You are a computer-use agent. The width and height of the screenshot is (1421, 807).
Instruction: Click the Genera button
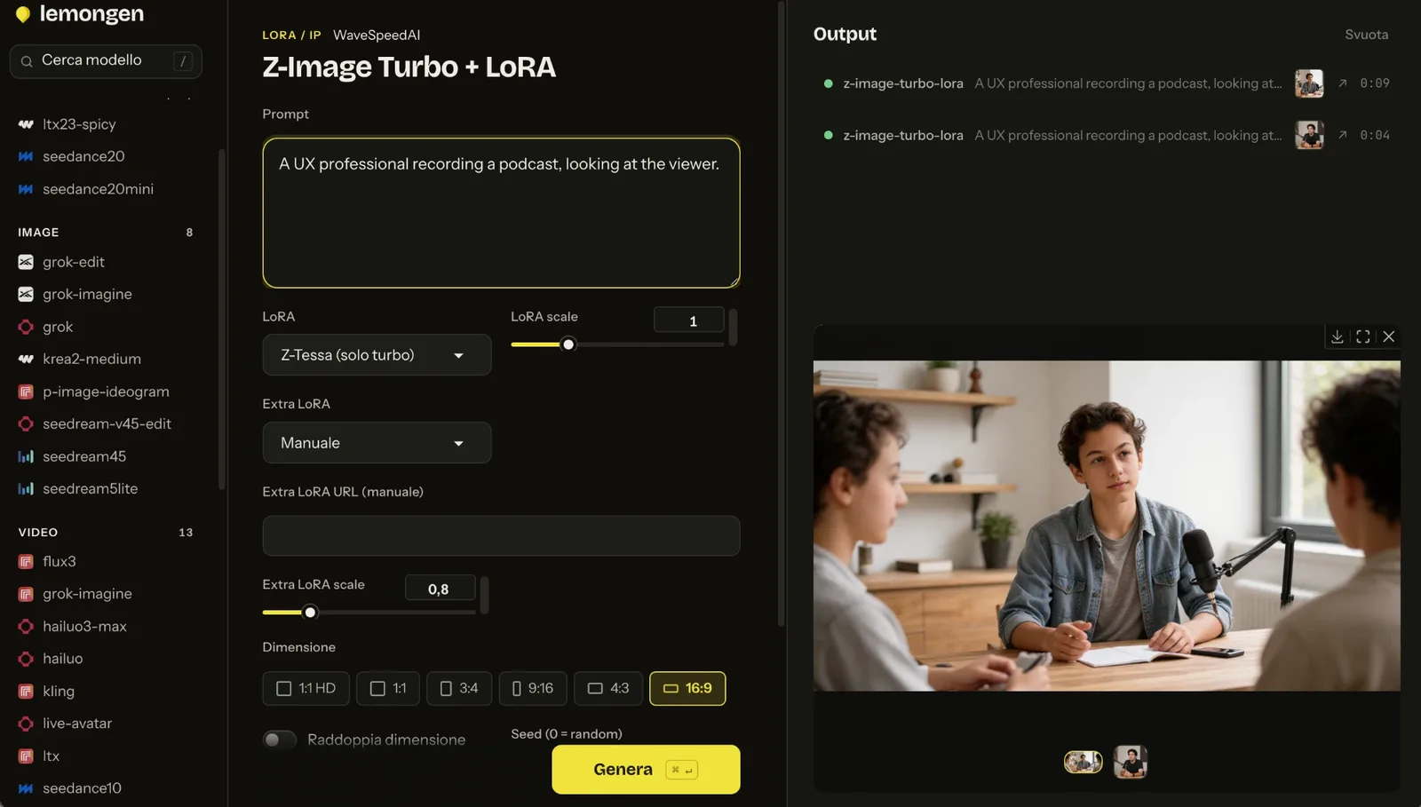point(646,770)
